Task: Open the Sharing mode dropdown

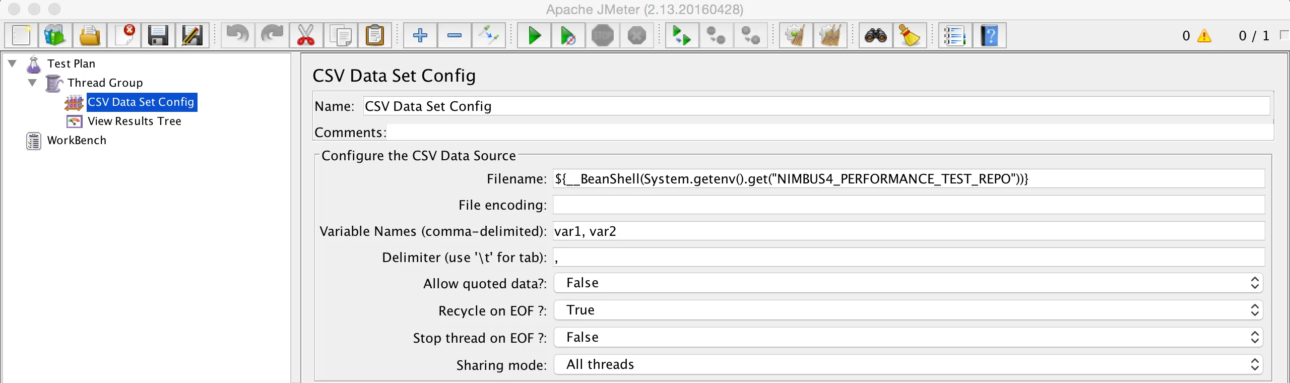Action: coord(908,364)
